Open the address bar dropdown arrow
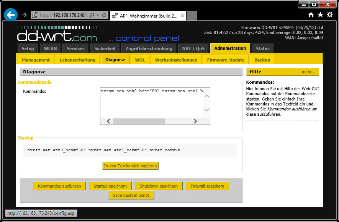Viewport: 339px width, 222px height. (x=98, y=15)
